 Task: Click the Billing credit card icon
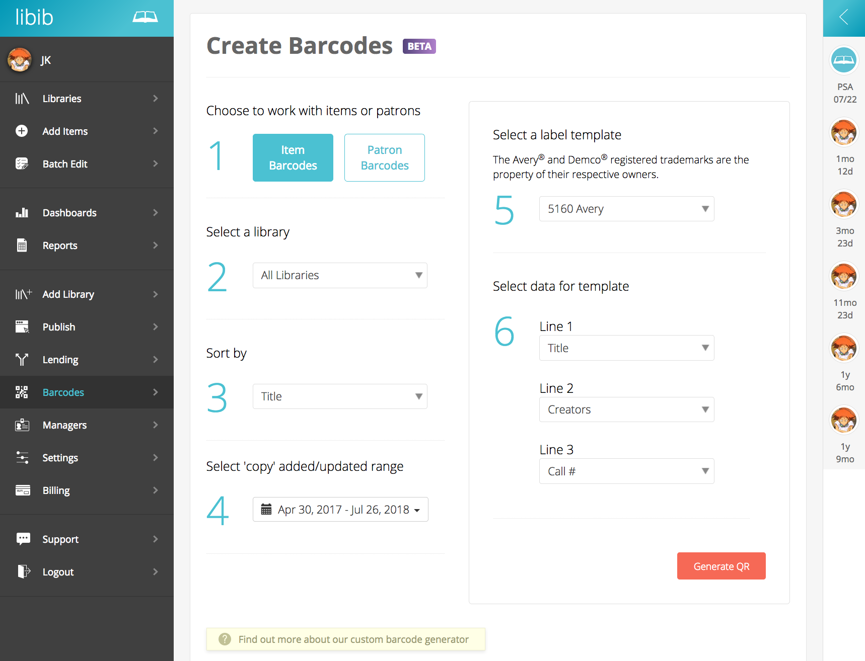23,490
